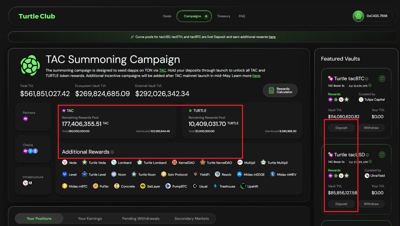Click the vault TVL $85,856,127.58
This screenshot has width=400, height=226.
(343, 193)
